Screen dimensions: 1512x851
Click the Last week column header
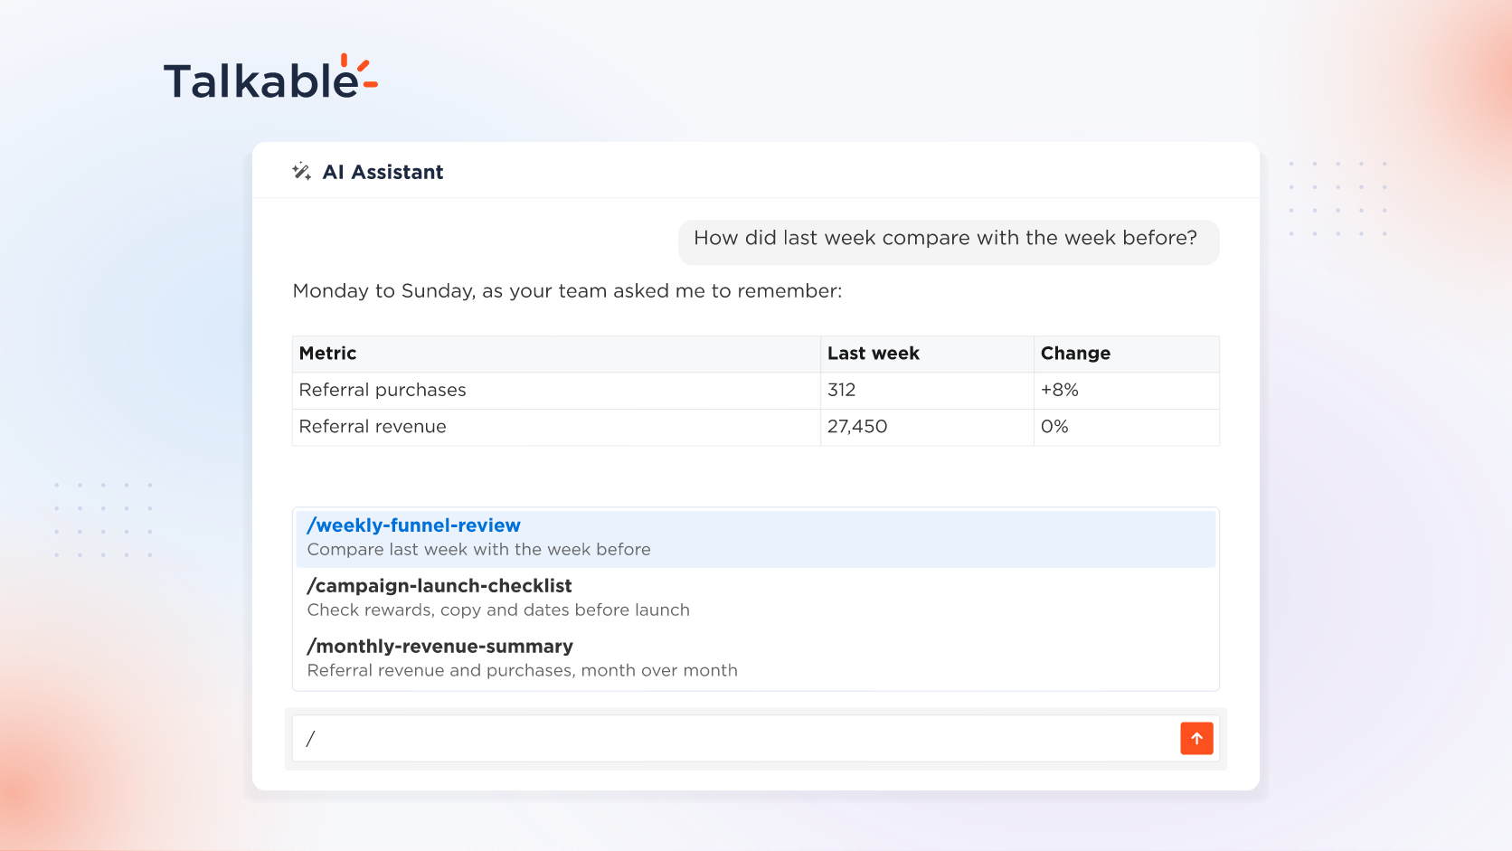coord(927,354)
